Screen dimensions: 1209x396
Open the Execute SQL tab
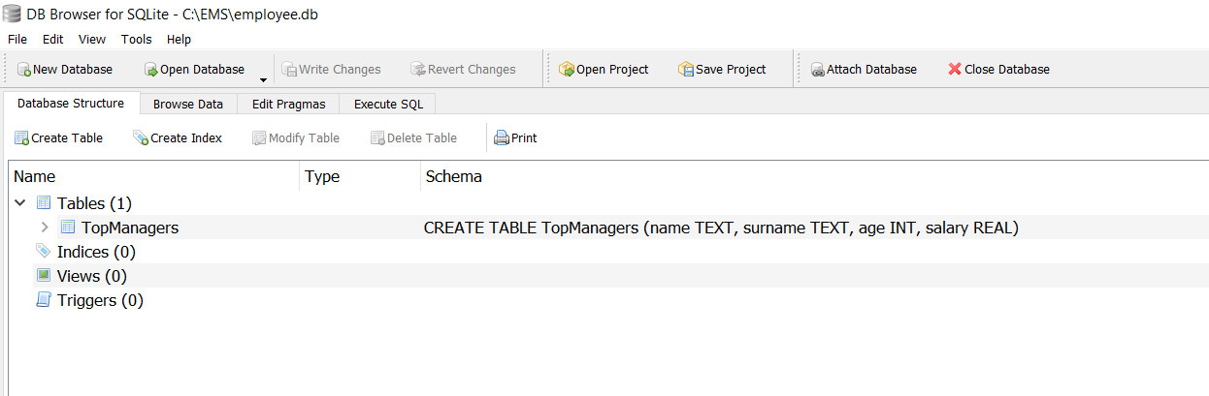[x=388, y=105]
